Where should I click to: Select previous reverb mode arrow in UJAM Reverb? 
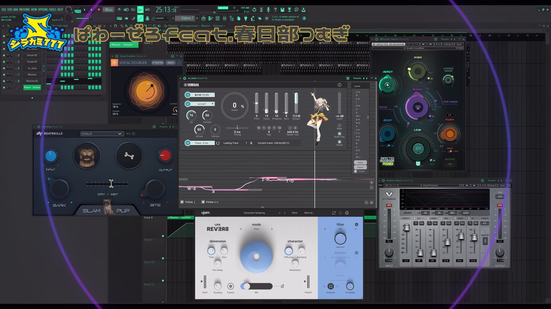[241, 229]
